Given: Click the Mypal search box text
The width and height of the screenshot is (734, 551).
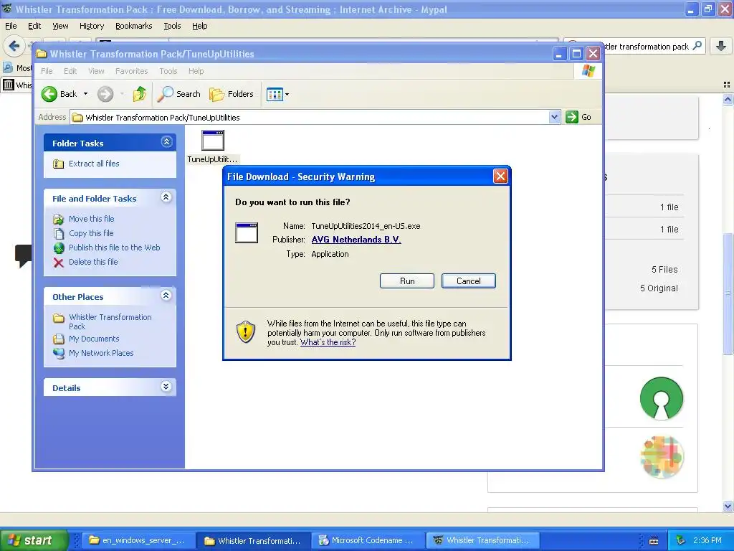Looking at the screenshot, I should coord(647,47).
